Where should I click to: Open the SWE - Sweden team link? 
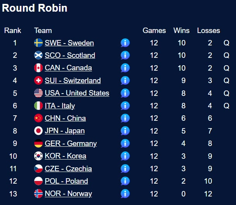69,43
